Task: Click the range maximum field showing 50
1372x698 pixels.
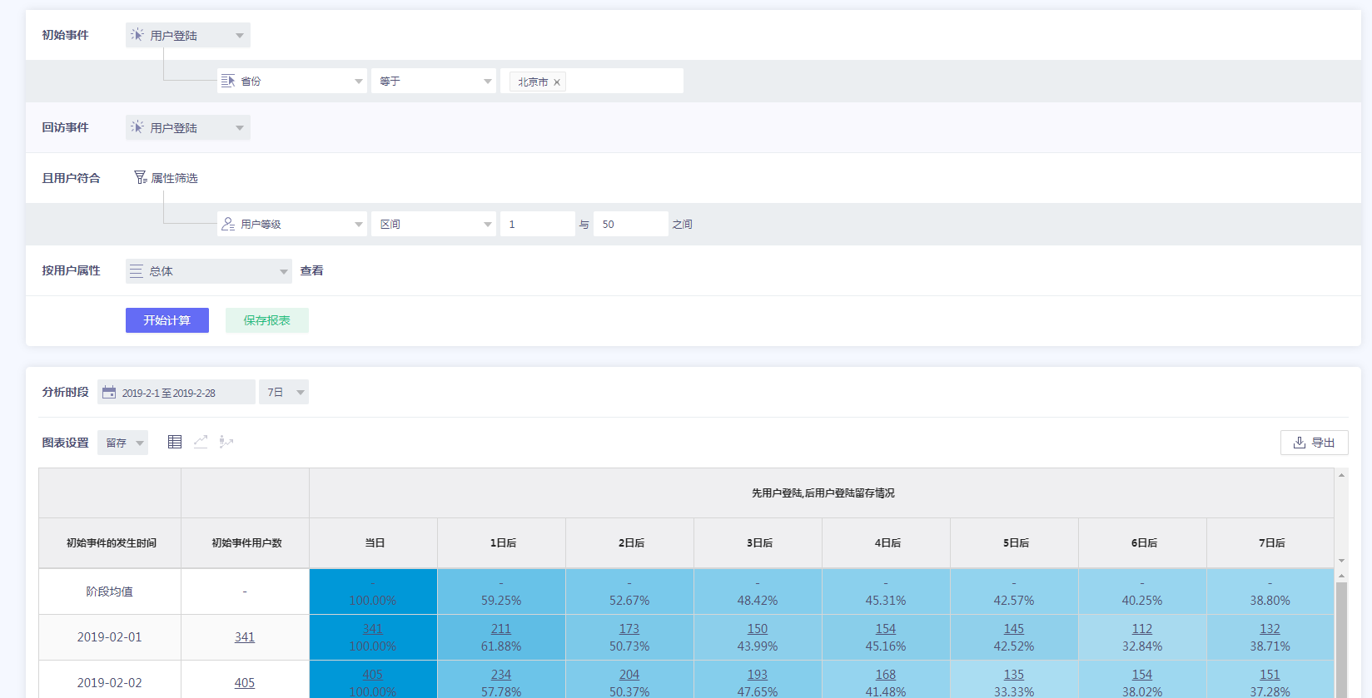Action: coord(630,225)
